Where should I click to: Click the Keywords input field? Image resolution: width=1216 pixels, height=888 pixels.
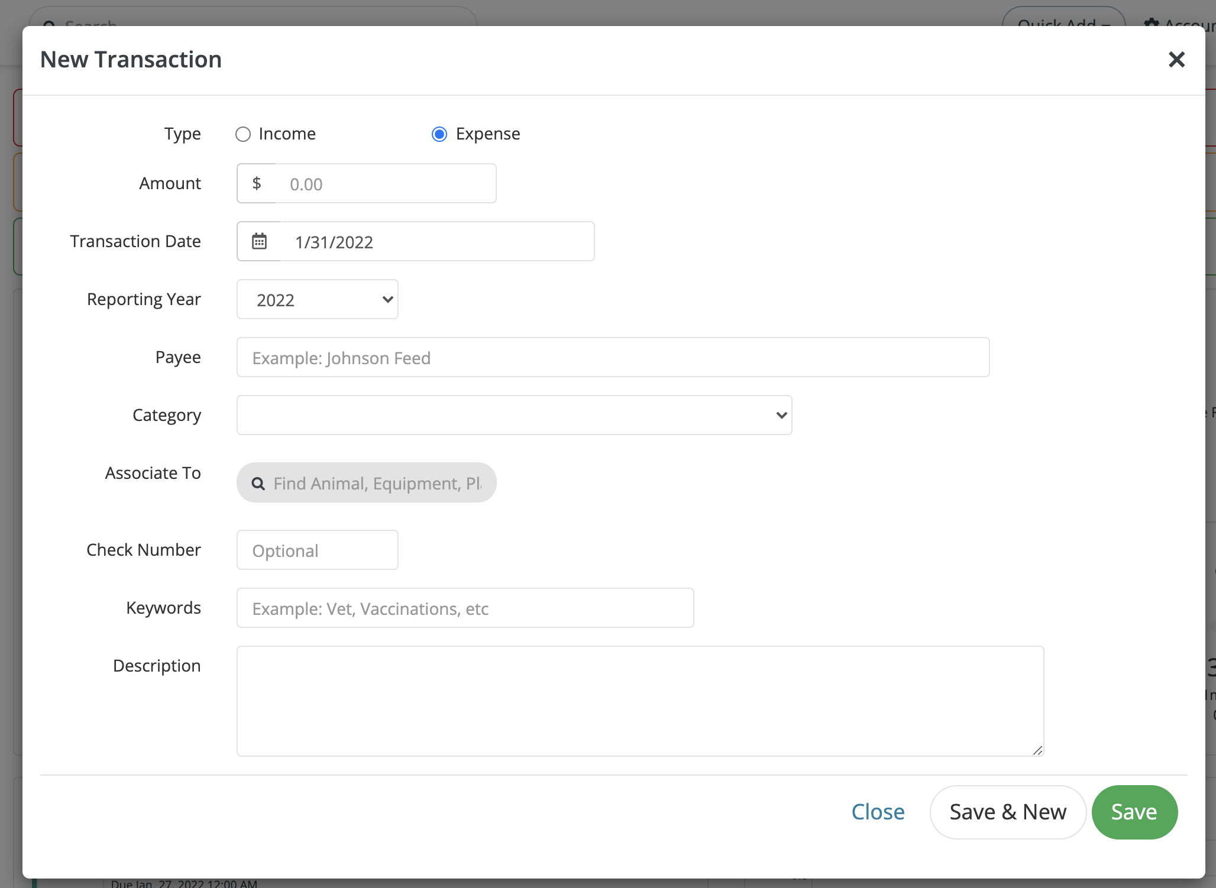tap(465, 608)
